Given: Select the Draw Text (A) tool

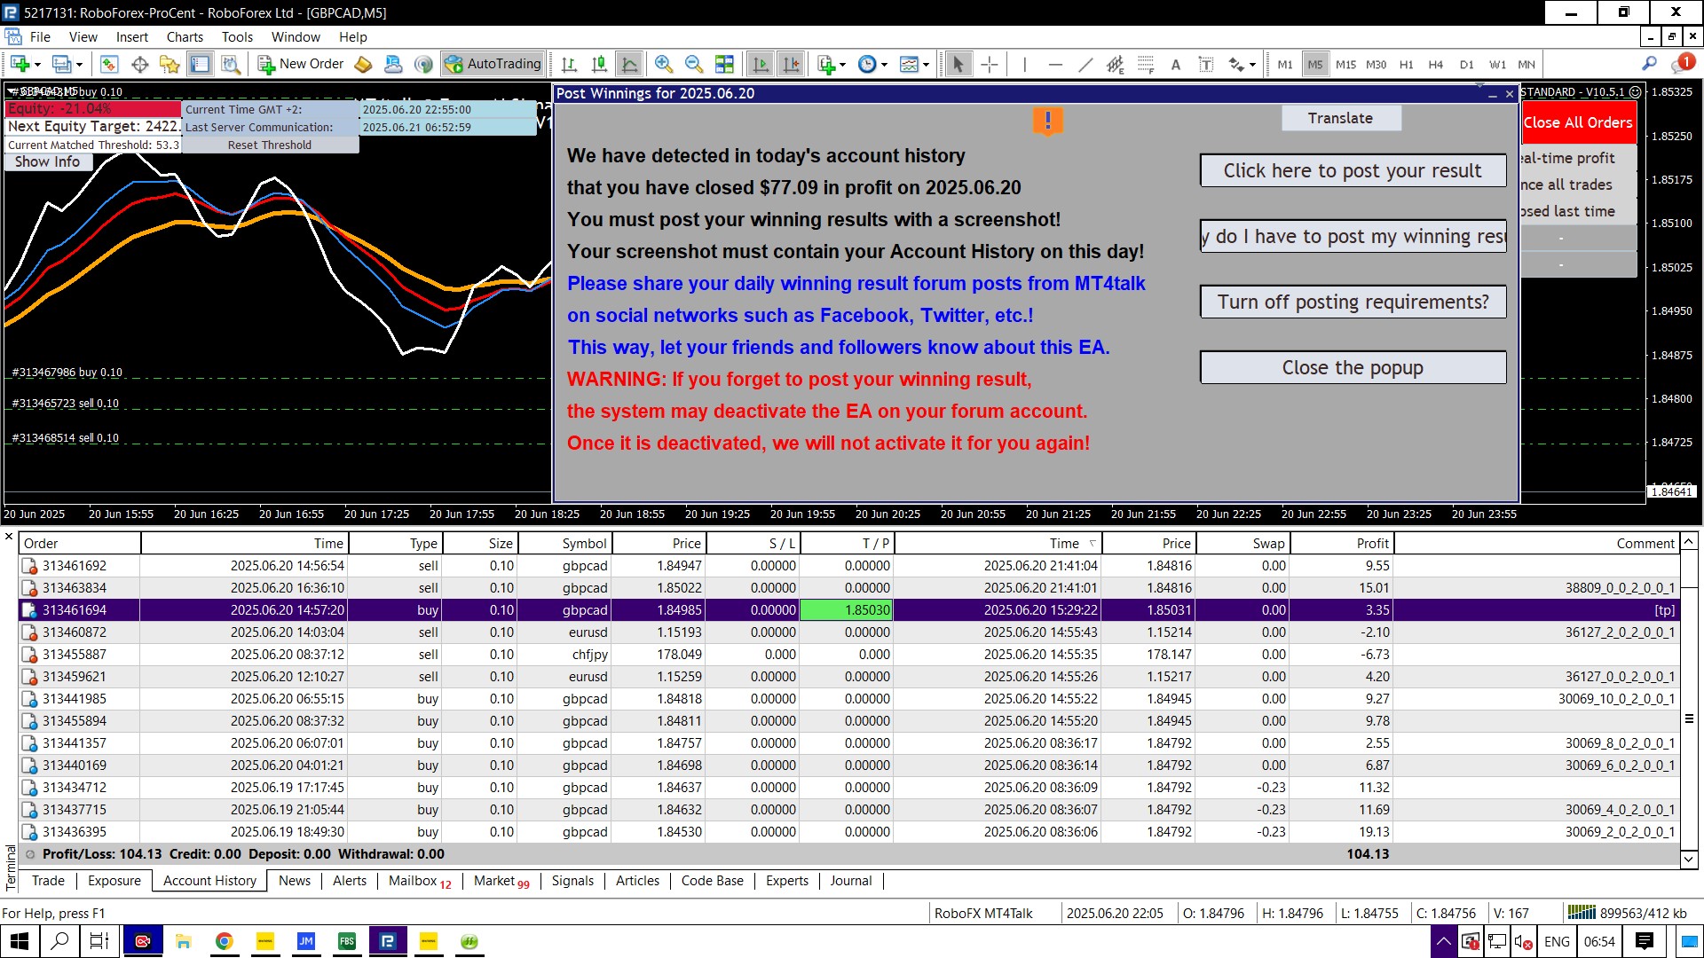Looking at the screenshot, I should (x=1175, y=64).
